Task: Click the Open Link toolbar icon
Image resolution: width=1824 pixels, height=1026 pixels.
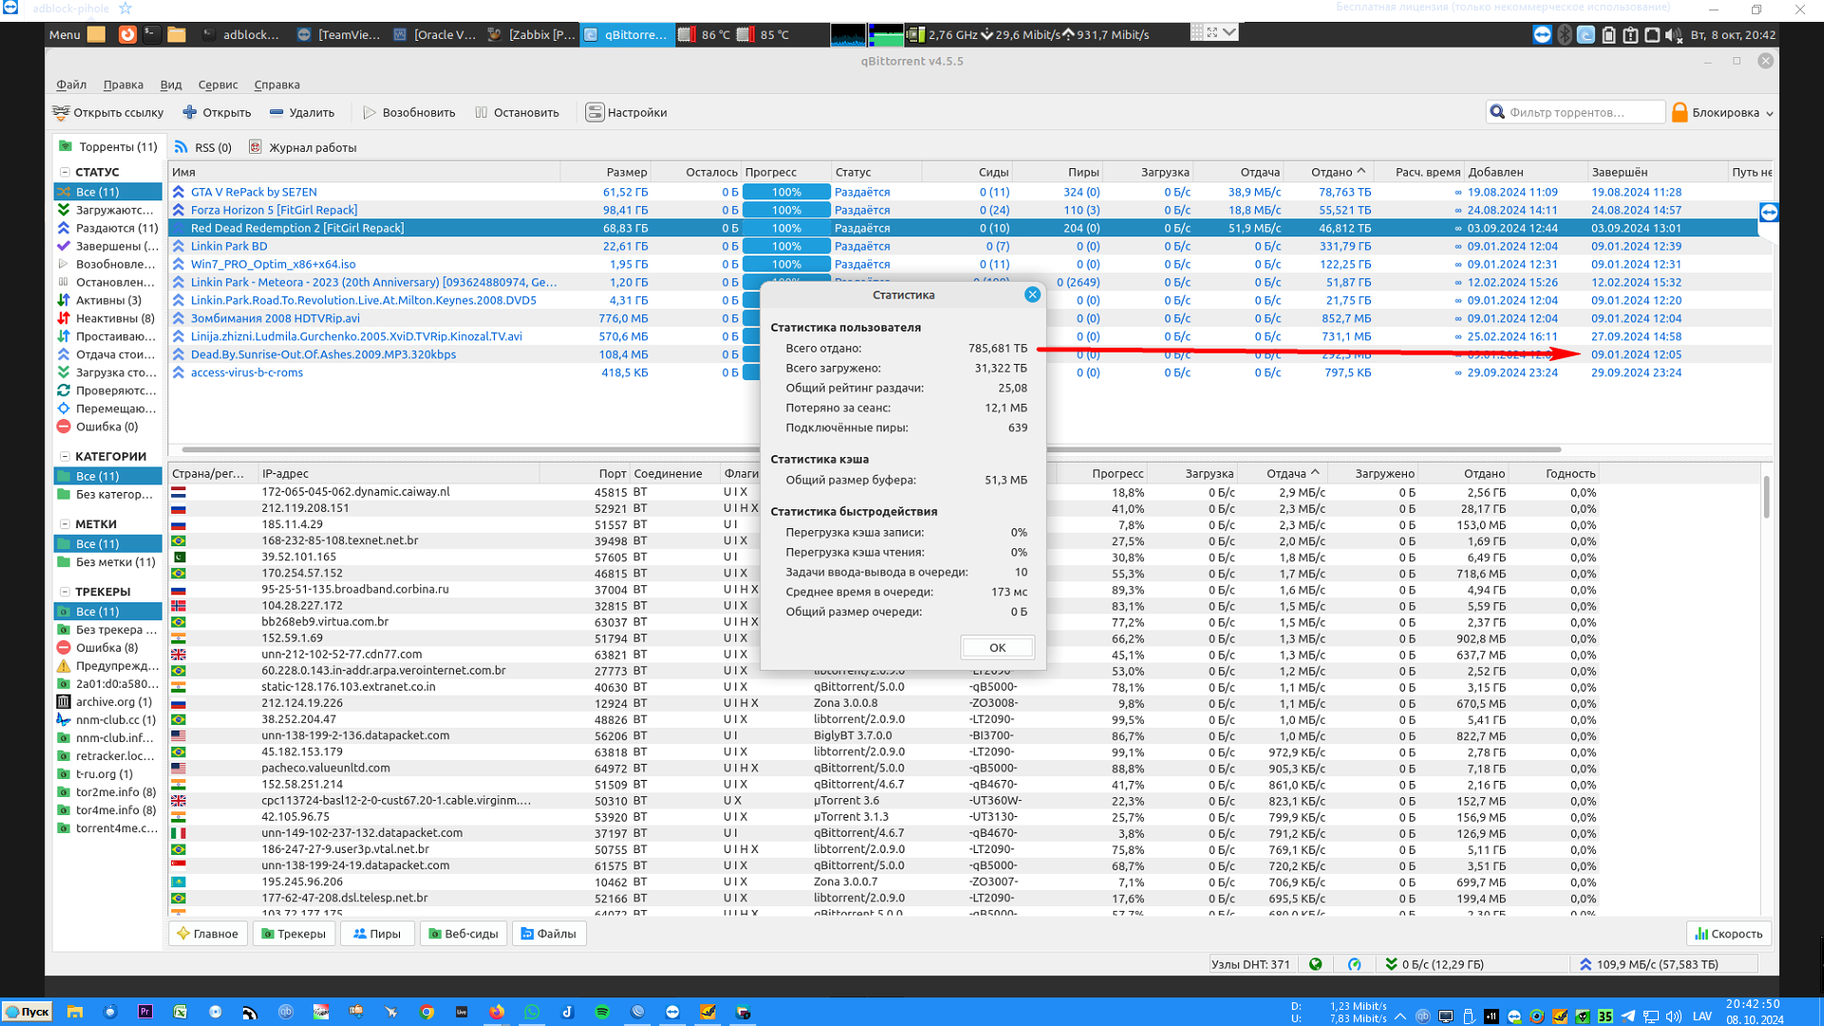Action: pyautogui.click(x=62, y=112)
